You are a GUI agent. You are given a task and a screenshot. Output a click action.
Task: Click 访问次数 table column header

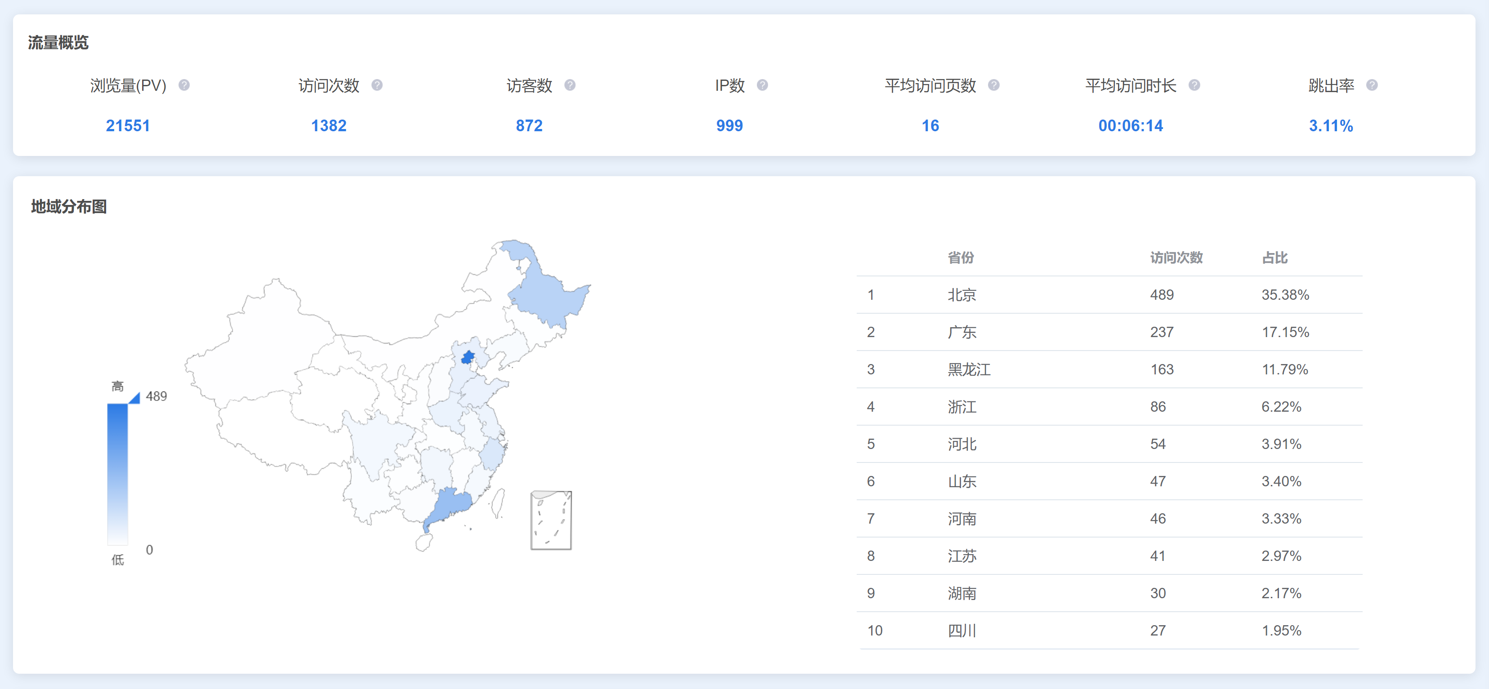point(1176,258)
